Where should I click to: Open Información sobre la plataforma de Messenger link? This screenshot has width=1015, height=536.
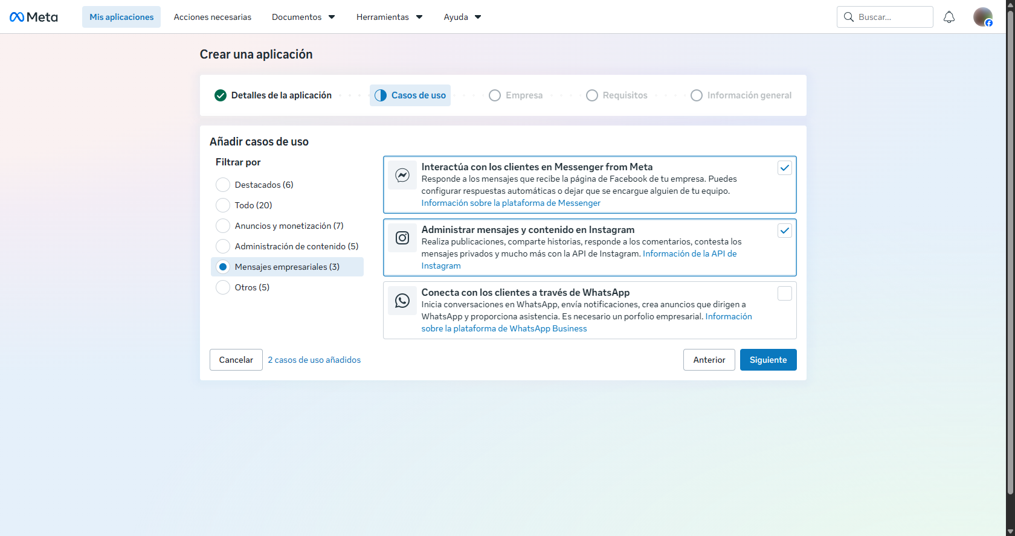511,203
